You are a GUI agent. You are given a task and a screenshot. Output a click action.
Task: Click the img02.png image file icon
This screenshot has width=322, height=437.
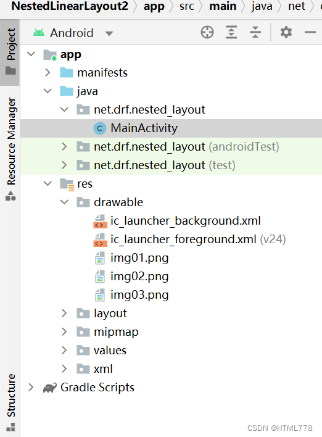coord(100,277)
